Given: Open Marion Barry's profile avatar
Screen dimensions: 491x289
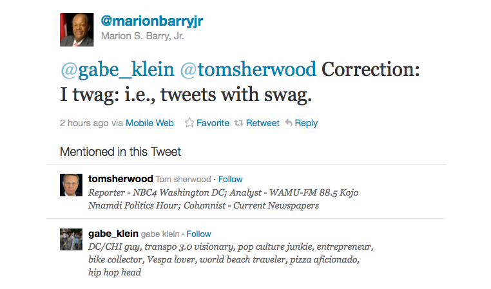Looking at the screenshot, I should (77, 30).
